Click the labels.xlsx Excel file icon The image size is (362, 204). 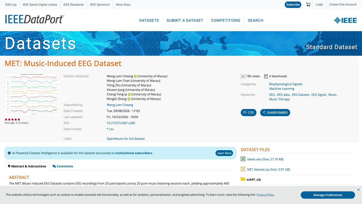pyautogui.click(x=243, y=159)
